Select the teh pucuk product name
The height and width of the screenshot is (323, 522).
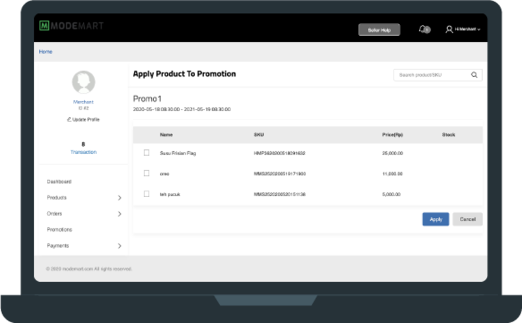pos(170,194)
